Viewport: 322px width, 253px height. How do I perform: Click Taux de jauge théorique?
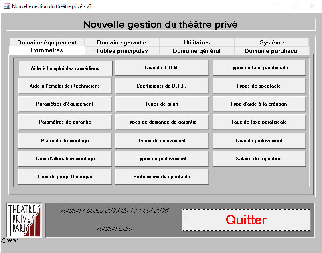65,177
